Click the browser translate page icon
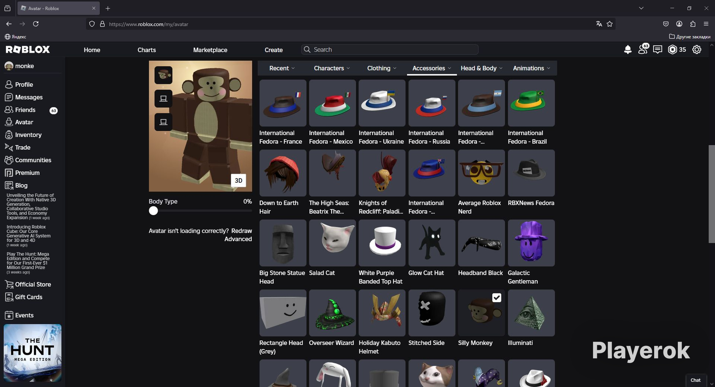 [x=599, y=24]
